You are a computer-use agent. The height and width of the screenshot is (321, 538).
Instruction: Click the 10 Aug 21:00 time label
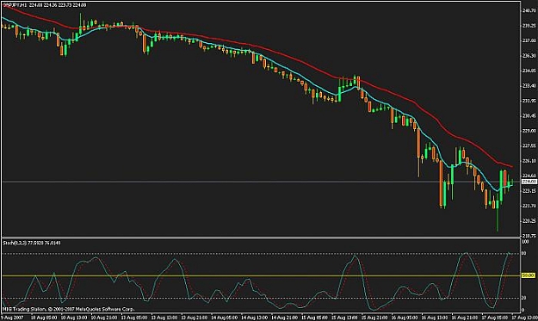pos(104,318)
